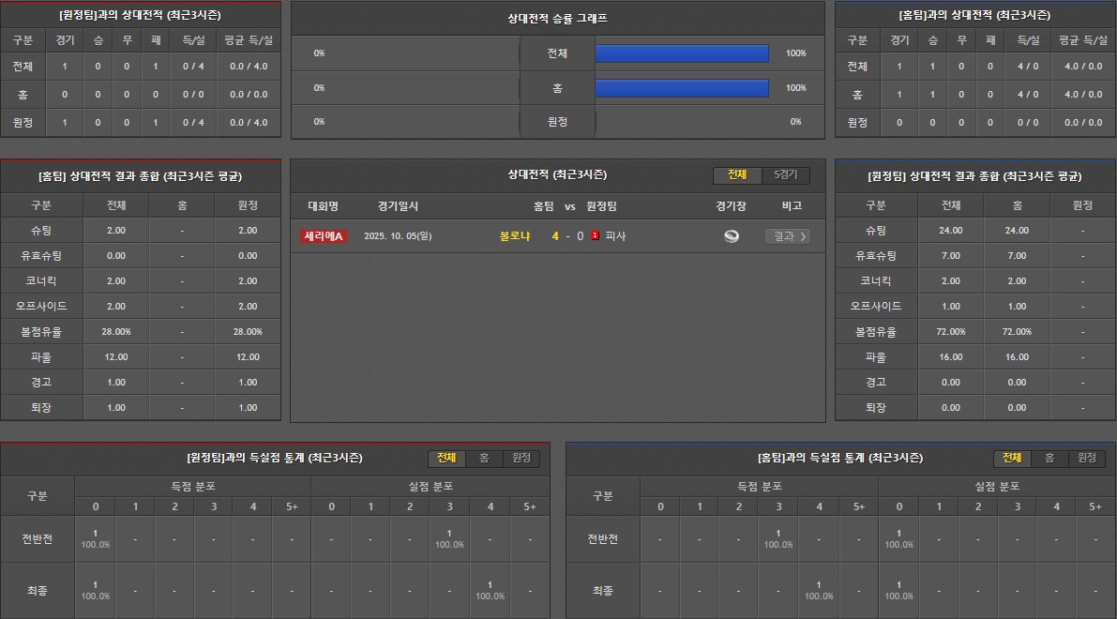Viewport: 1117px width, 619px height.
Task: Click the blue 전체 win-rate bar
Action: point(682,53)
